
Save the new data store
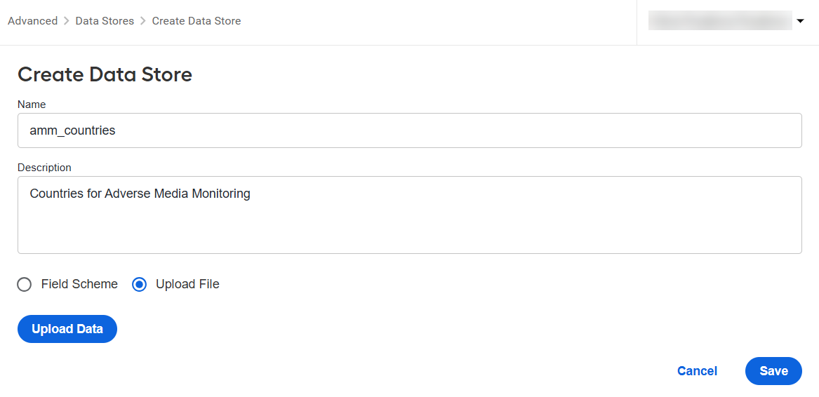point(773,371)
